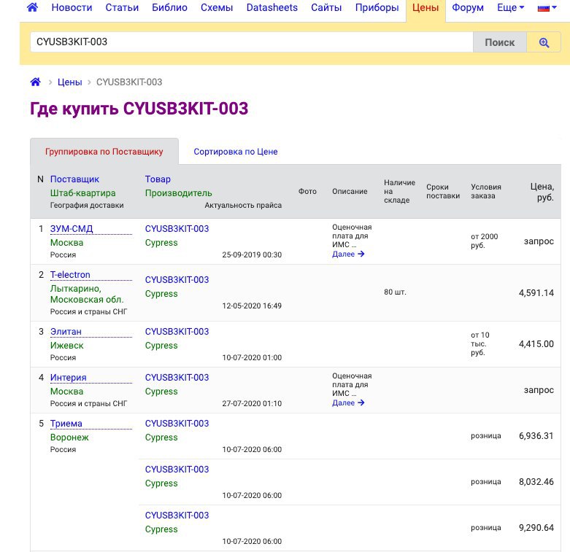
Task: Open the home icon in top navigation
Action: tap(32, 7)
